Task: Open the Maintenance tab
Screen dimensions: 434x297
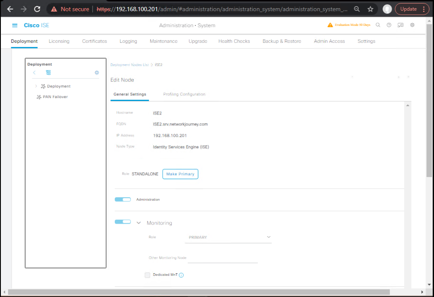Action: click(x=164, y=41)
